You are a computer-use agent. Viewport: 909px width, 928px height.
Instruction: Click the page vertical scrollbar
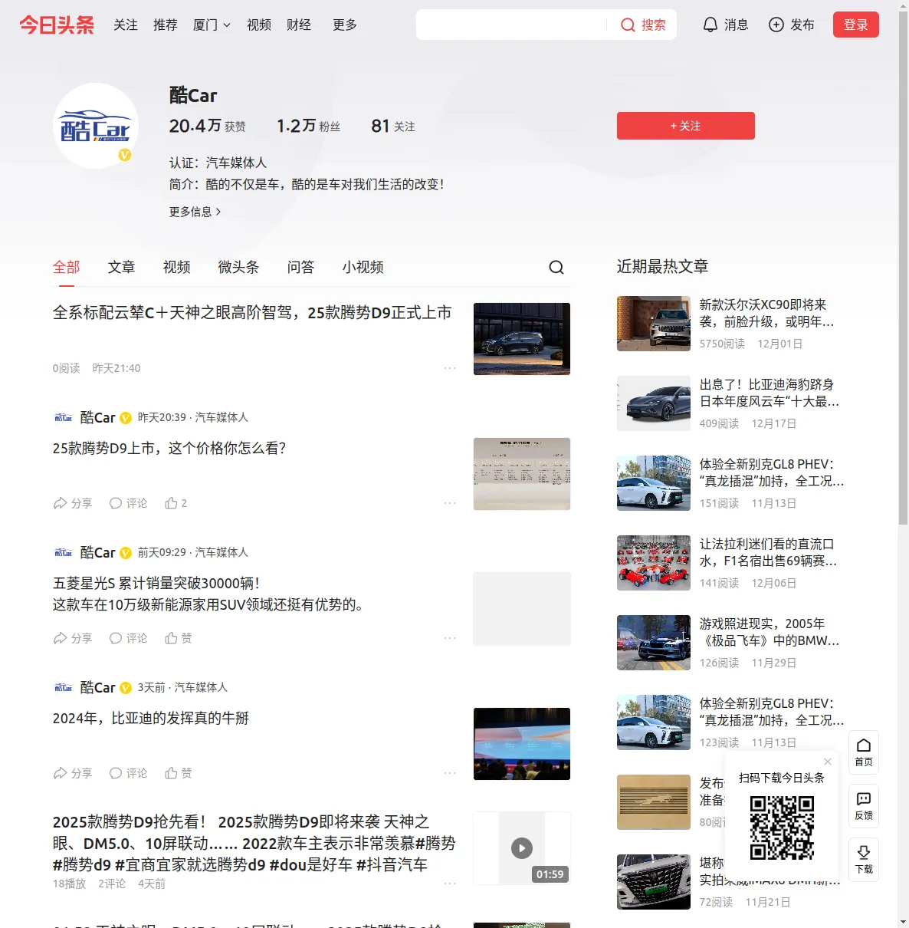point(903,268)
